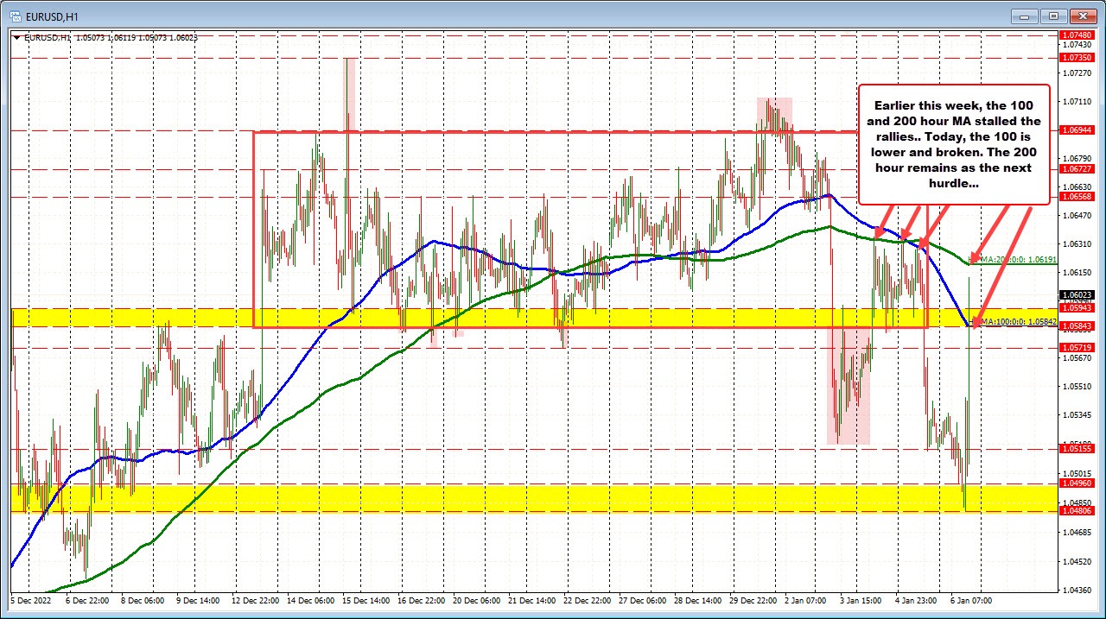Viewport: 1106px width, 619px height.
Task: Click the chart window icon in title bar
Action: 14,16
